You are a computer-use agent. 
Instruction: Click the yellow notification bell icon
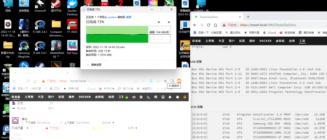[184, 97]
